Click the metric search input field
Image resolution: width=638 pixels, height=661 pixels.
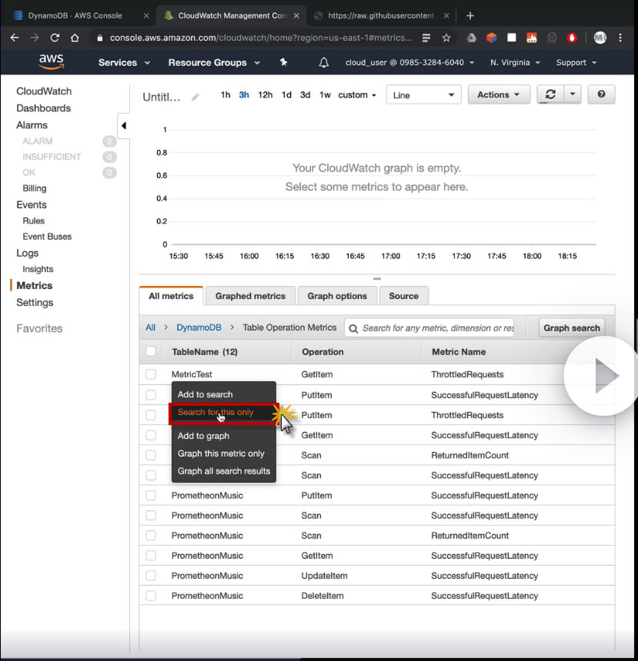click(x=436, y=328)
